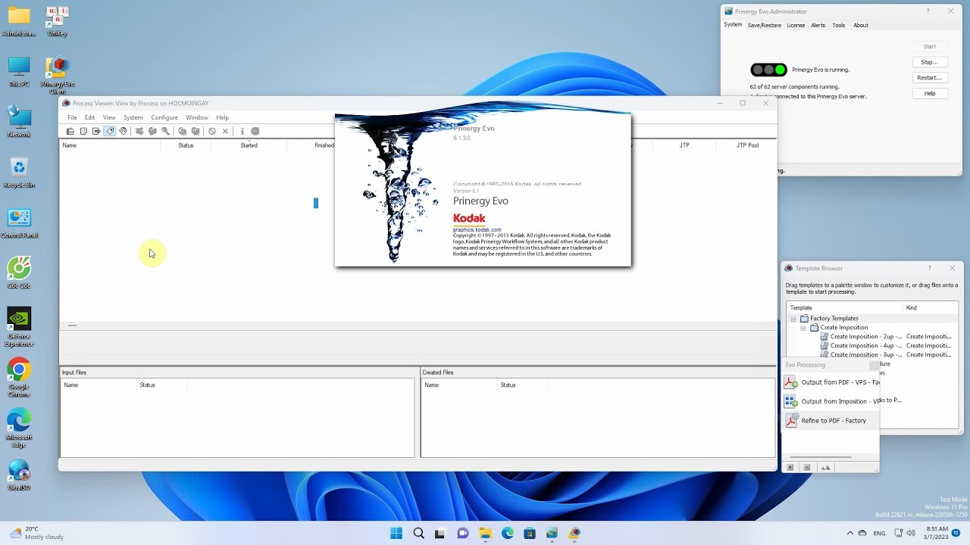This screenshot has height=545, width=970.
Task: Click the Restart... button in Evo Administrator
Action: coord(929,78)
